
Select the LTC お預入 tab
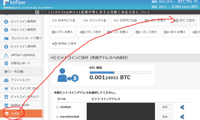(117, 32)
